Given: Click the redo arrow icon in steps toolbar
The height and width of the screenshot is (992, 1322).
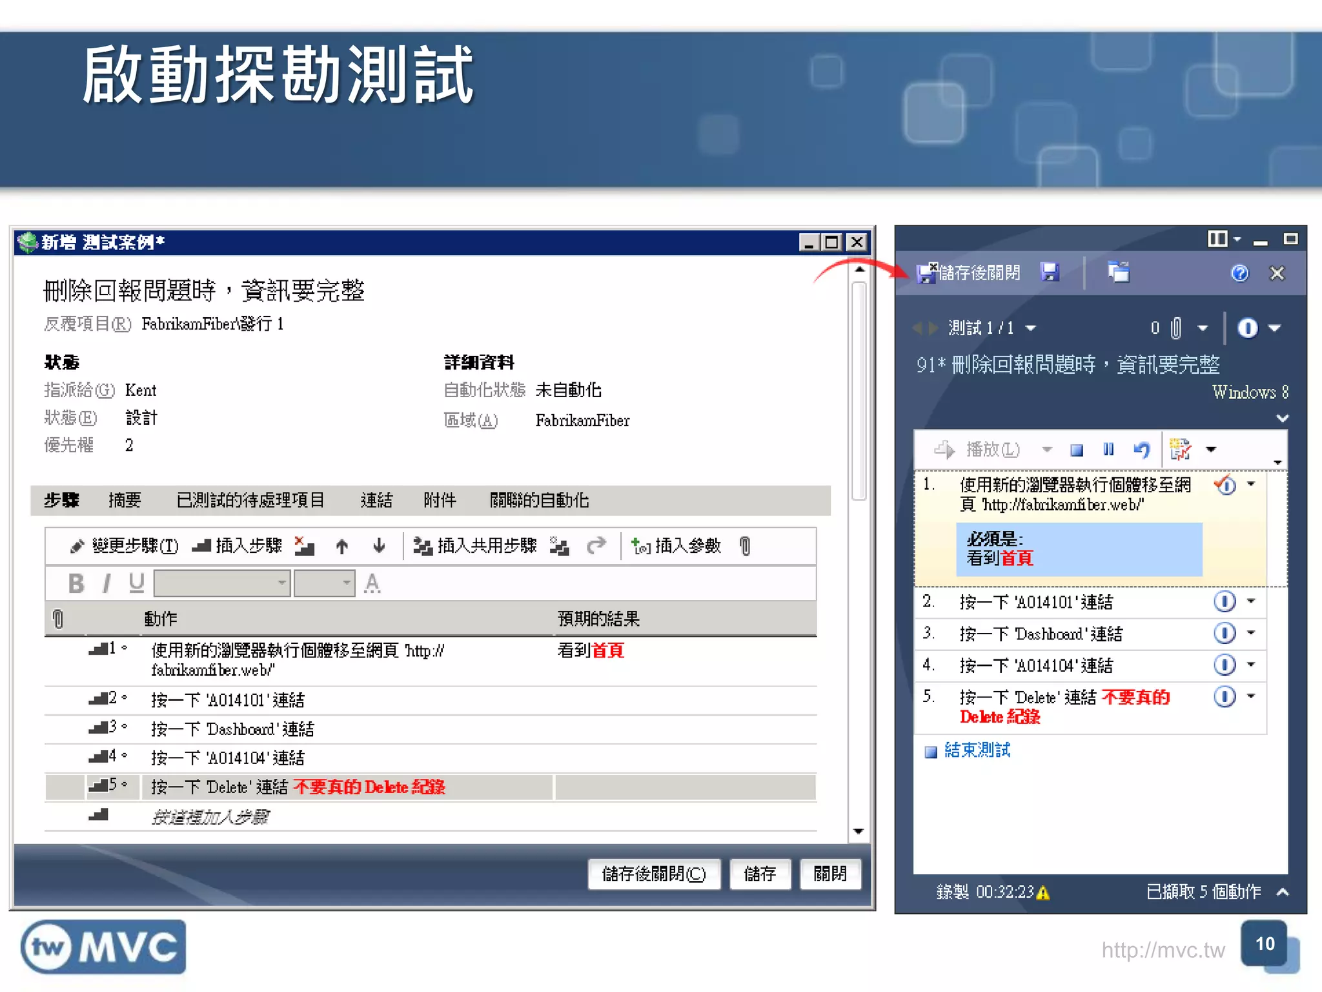Looking at the screenshot, I should 597,546.
